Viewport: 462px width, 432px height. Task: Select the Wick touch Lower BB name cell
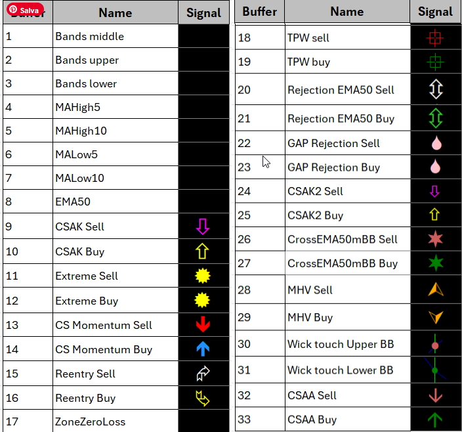348,370
